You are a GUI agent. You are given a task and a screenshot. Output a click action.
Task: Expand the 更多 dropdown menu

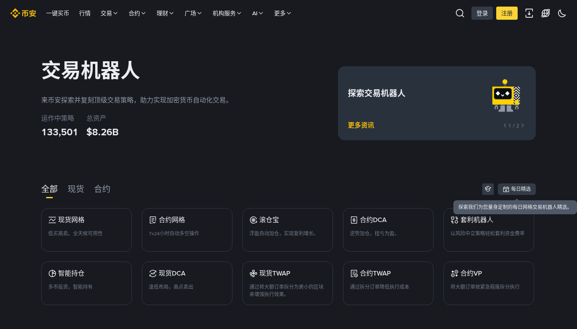283,13
